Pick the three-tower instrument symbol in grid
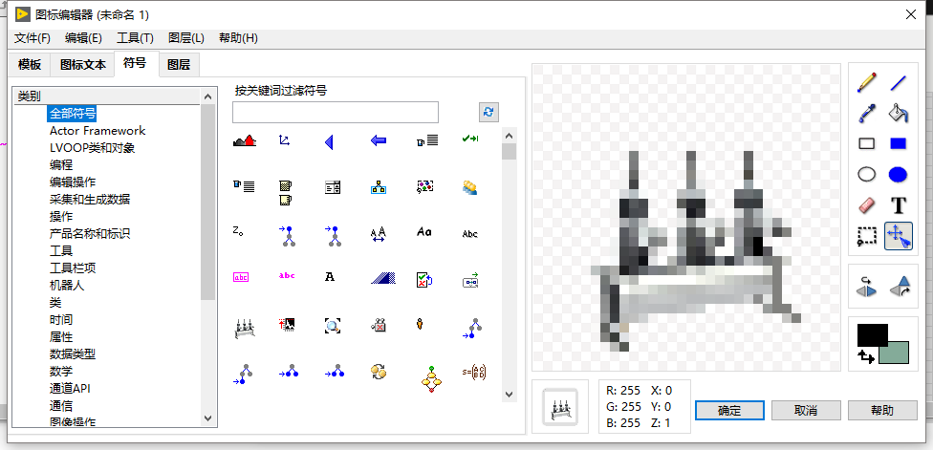This screenshot has width=933, height=450. (245, 328)
